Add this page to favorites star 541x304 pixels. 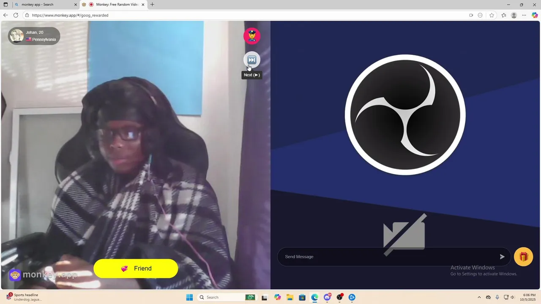pyautogui.click(x=492, y=15)
